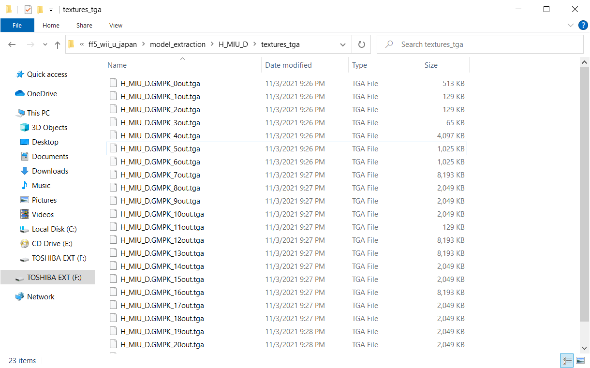Switch to the View ribbon tab
590x368 pixels.
pyautogui.click(x=116, y=25)
